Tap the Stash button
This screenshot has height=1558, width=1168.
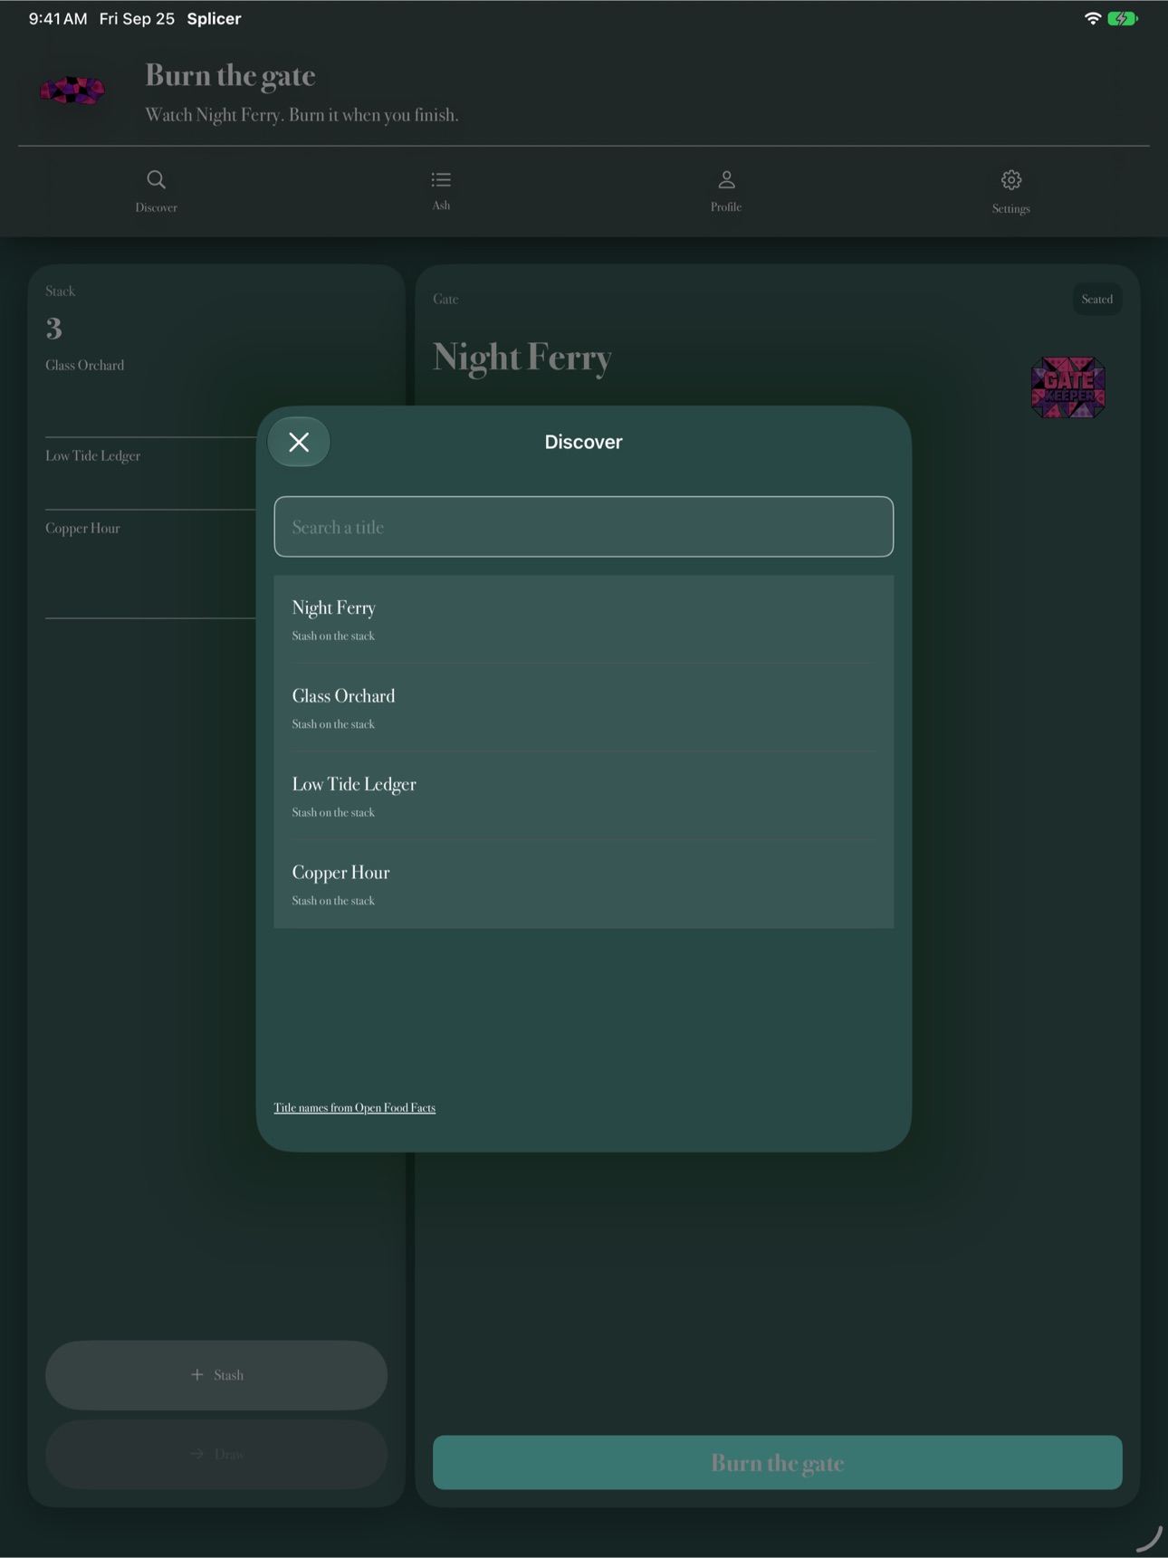216,1375
